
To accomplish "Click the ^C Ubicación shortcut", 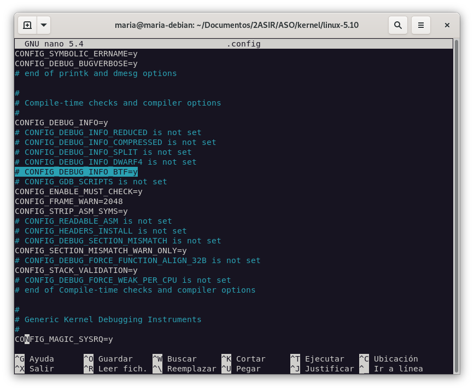I will pyautogui.click(x=388, y=359).
